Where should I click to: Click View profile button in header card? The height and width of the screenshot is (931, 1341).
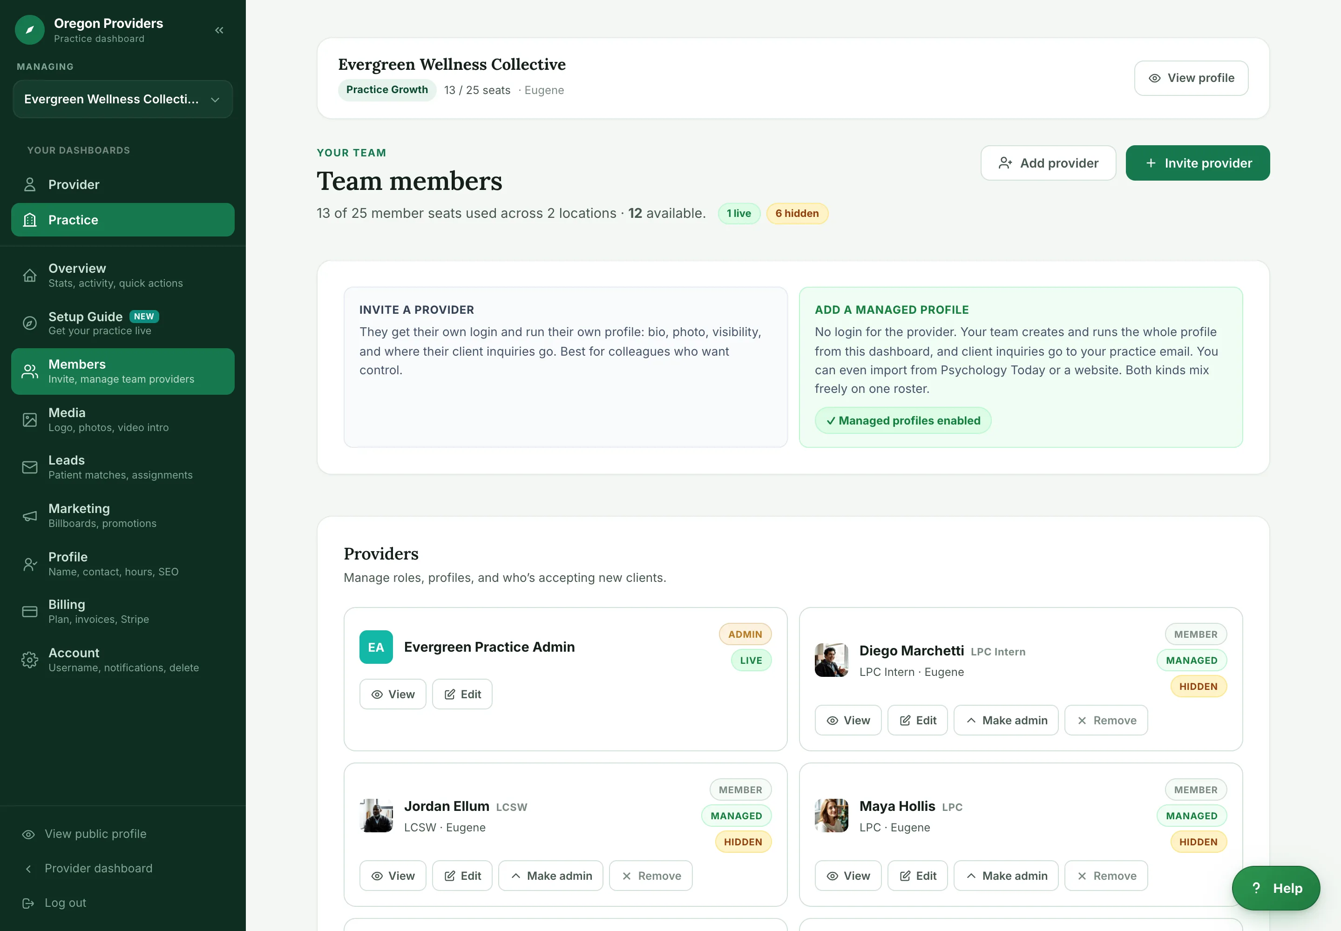[1191, 78]
